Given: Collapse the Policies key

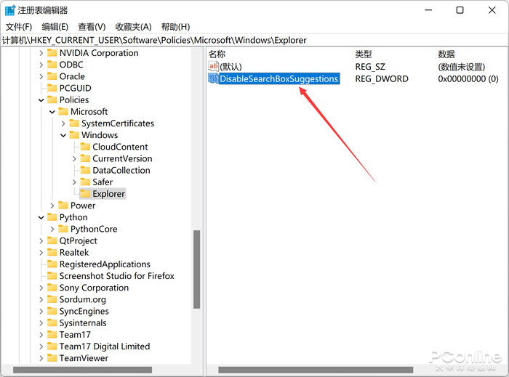Looking at the screenshot, I should (41, 100).
